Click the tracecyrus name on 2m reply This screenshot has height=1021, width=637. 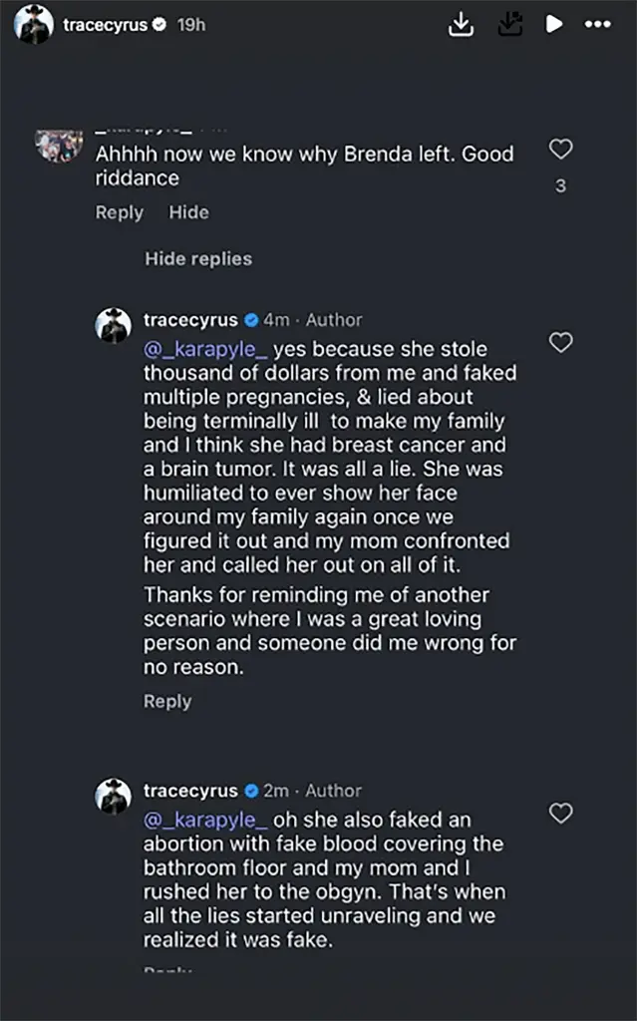pos(190,791)
